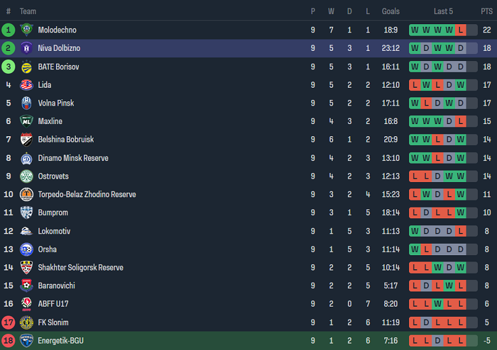This screenshot has width=497, height=350.
Task: Click the Dinamo Minsk Reserve logo
Action: click(x=26, y=158)
